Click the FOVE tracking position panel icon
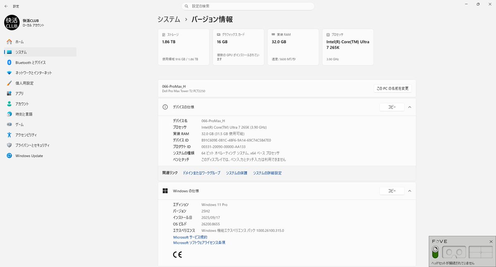Screen dimensions: 496x267 coord(481,252)
